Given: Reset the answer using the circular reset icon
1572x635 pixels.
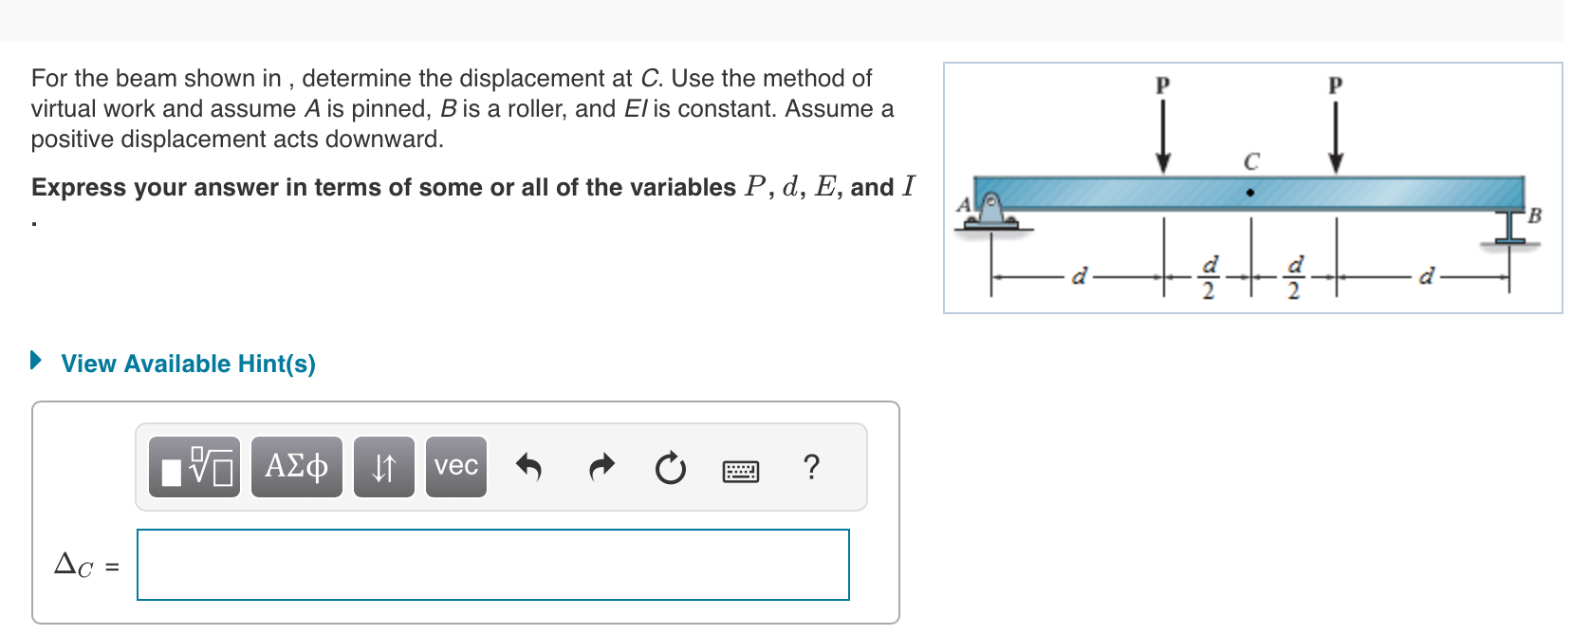Looking at the screenshot, I should [x=669, y=466].
